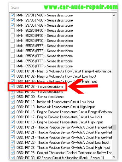Uncheck P0128 Coolant Thermostat checkbox
The width and height of the screenshot is (122, 162).
[13, 153]
